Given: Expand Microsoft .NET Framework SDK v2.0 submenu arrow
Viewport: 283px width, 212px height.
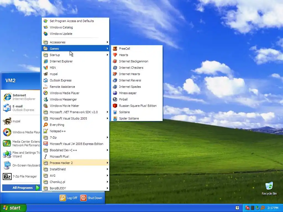Looking at the screenshot, I should pyautogui.click(x=108, y=112).
